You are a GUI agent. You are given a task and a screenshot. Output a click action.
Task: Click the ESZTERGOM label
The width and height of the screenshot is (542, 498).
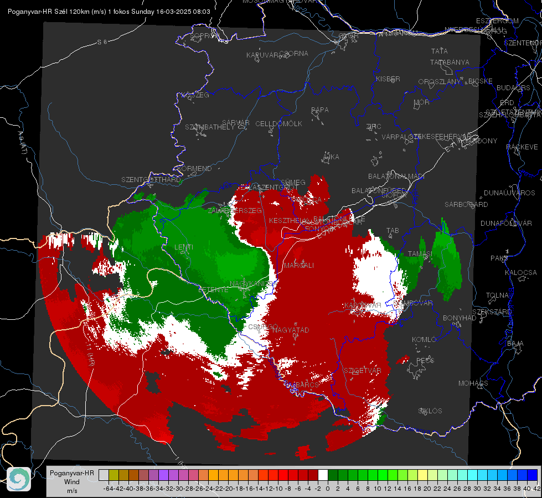point(497,21)
